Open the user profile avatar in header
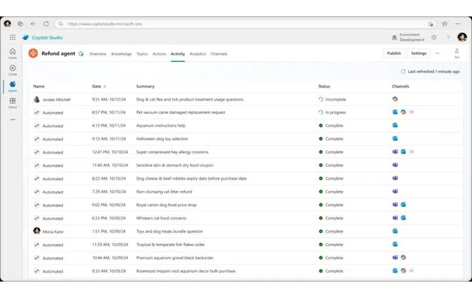 click(x=462, y=37)
